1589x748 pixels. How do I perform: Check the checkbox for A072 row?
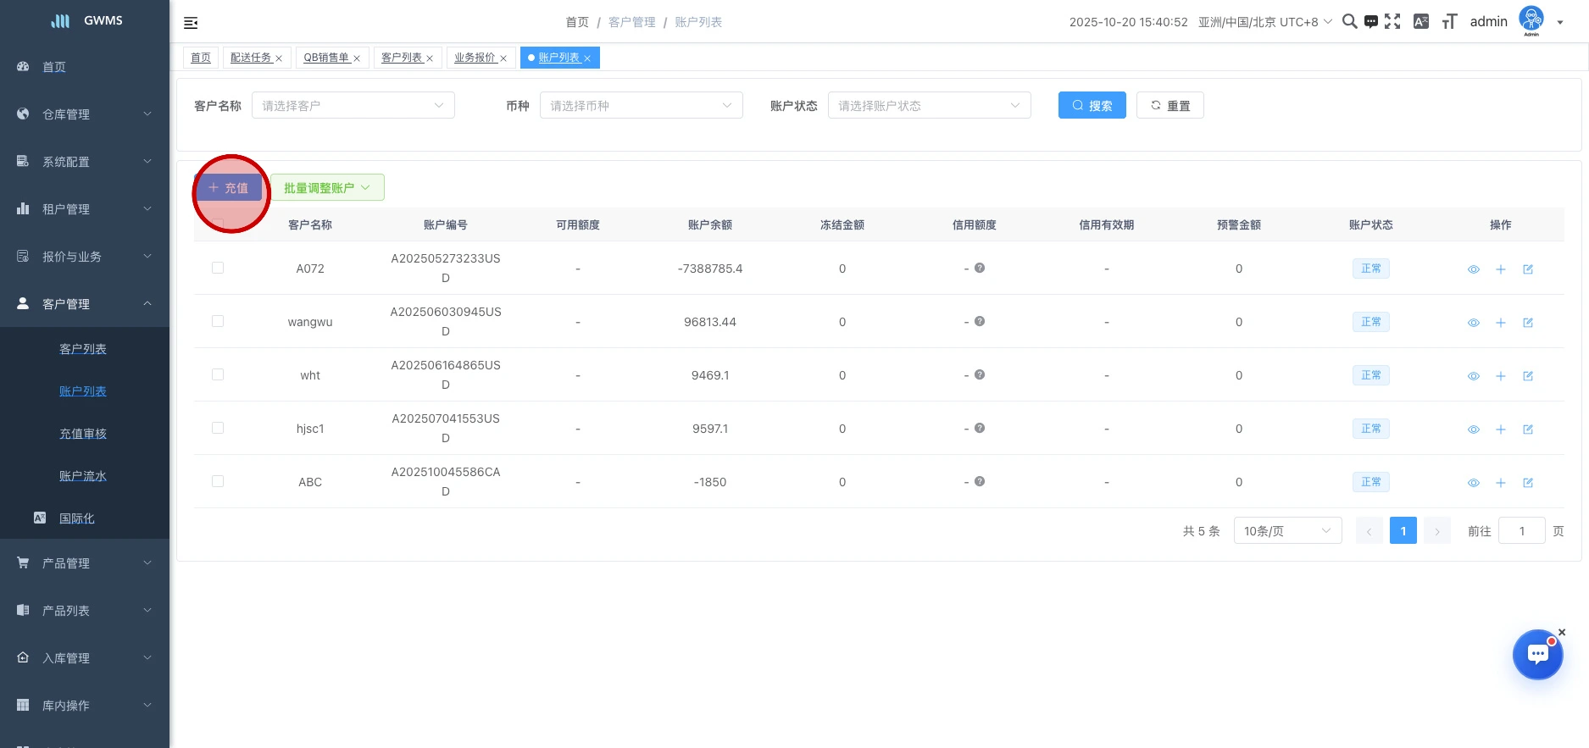coord(218,268)
